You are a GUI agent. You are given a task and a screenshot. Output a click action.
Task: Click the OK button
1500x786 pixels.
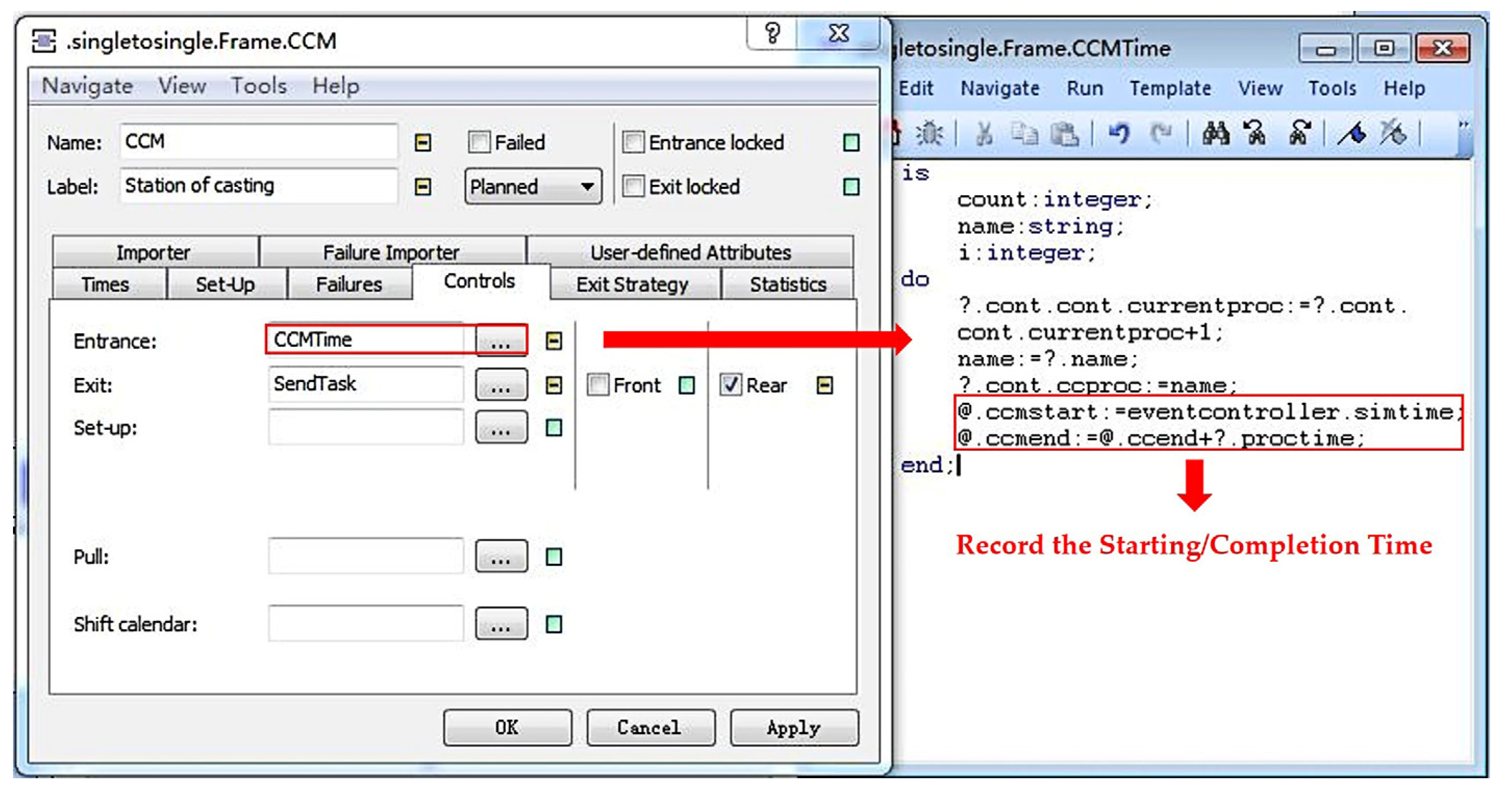[507, 727]
